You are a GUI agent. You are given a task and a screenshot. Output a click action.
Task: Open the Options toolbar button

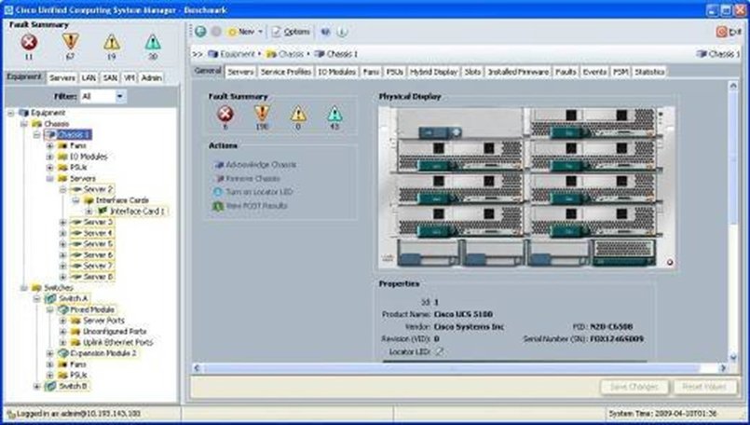pyautogui.click(x=291, y=32)
